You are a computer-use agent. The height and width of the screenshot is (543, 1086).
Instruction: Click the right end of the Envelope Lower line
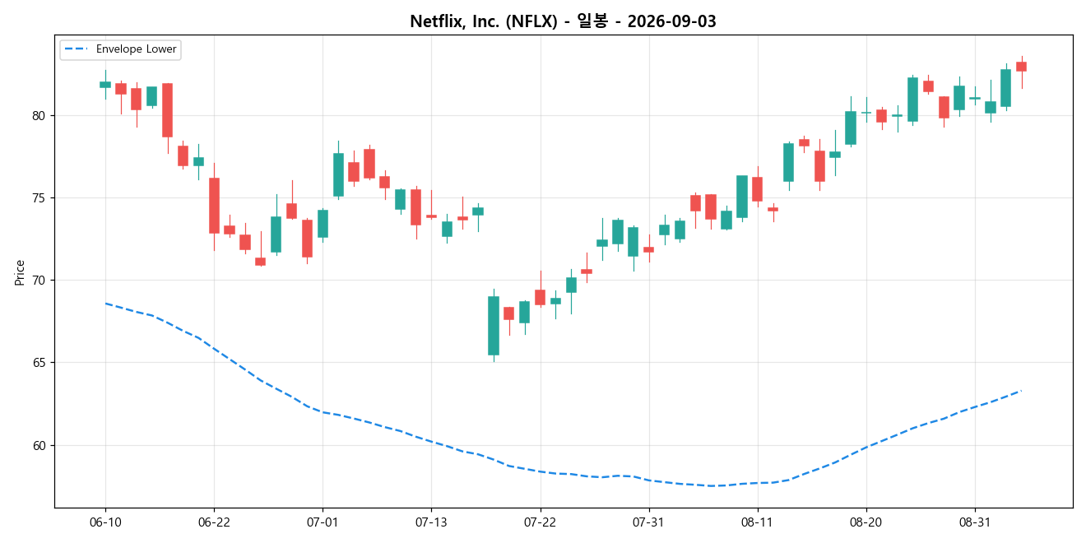click(1021, 391)
